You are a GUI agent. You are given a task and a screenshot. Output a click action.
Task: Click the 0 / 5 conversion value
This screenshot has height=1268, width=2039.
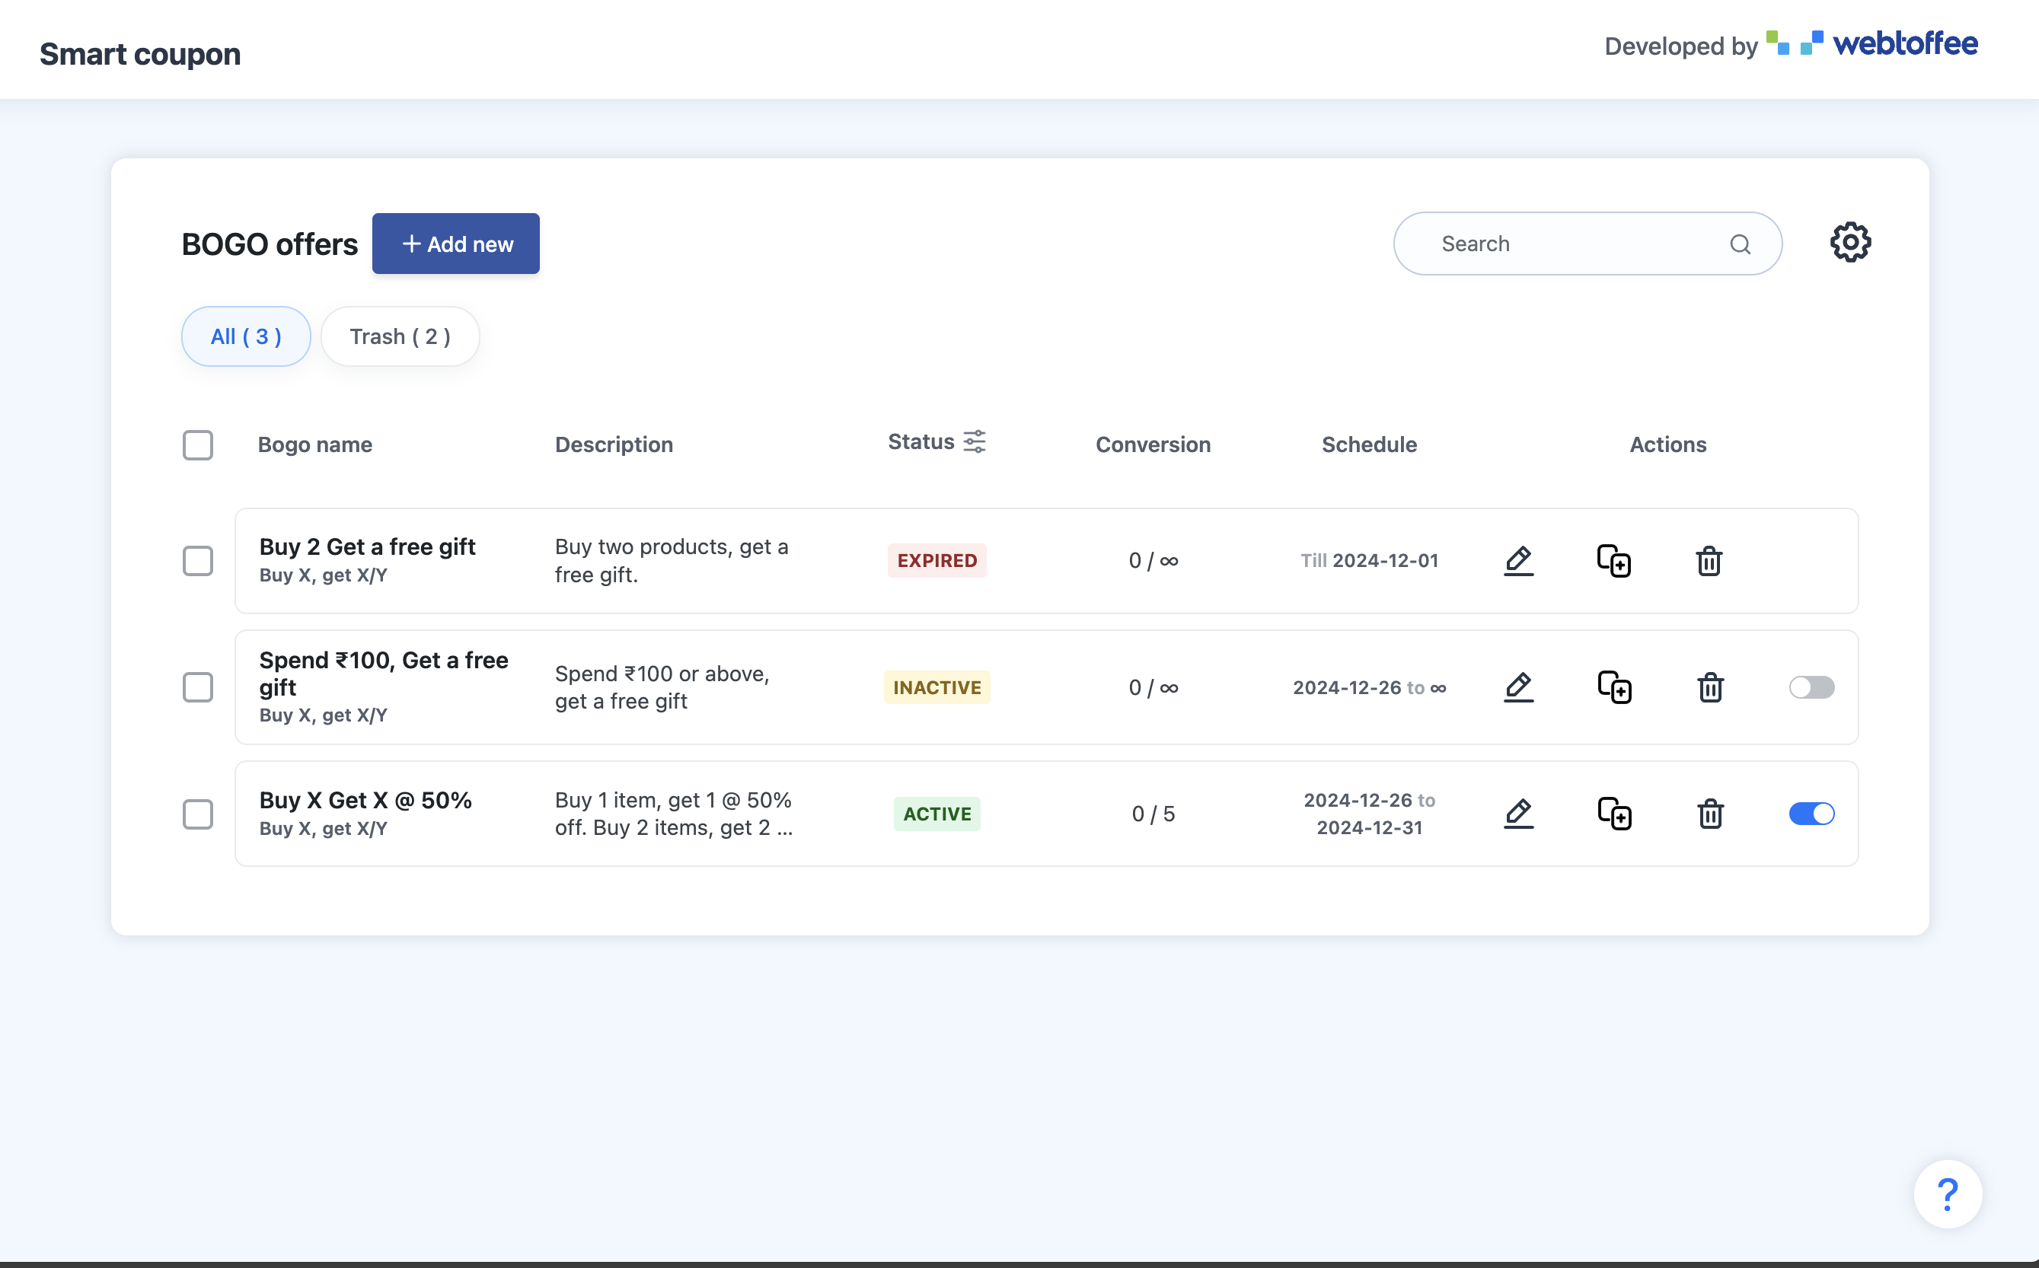pyautogui.click(x=1153, y=814)
